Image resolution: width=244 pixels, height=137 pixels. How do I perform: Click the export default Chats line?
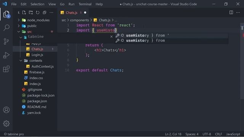(100, 70)
